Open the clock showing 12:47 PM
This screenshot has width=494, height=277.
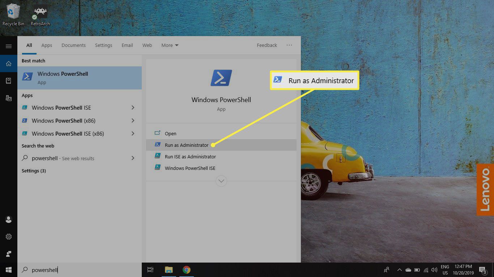point(463,270)
